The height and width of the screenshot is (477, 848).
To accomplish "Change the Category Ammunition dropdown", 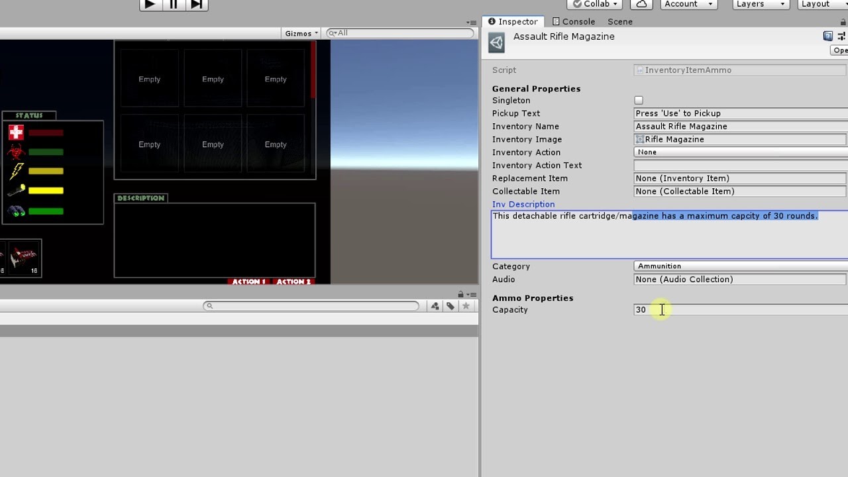I will [741, 266].
